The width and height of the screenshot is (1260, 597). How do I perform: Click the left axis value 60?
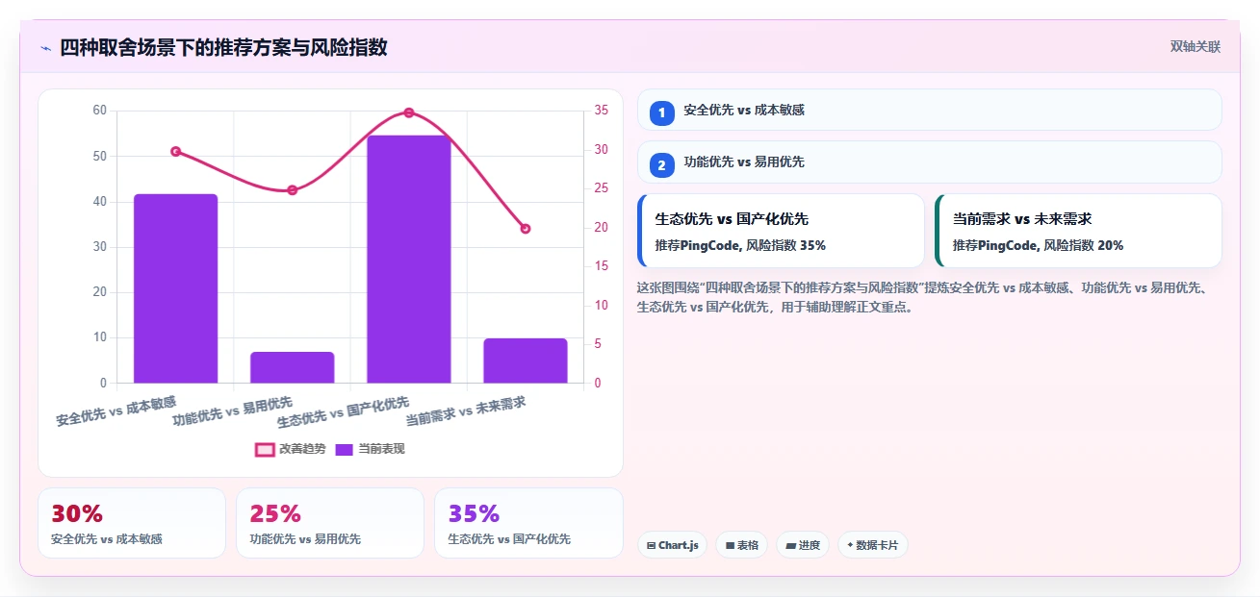point(100,111)
